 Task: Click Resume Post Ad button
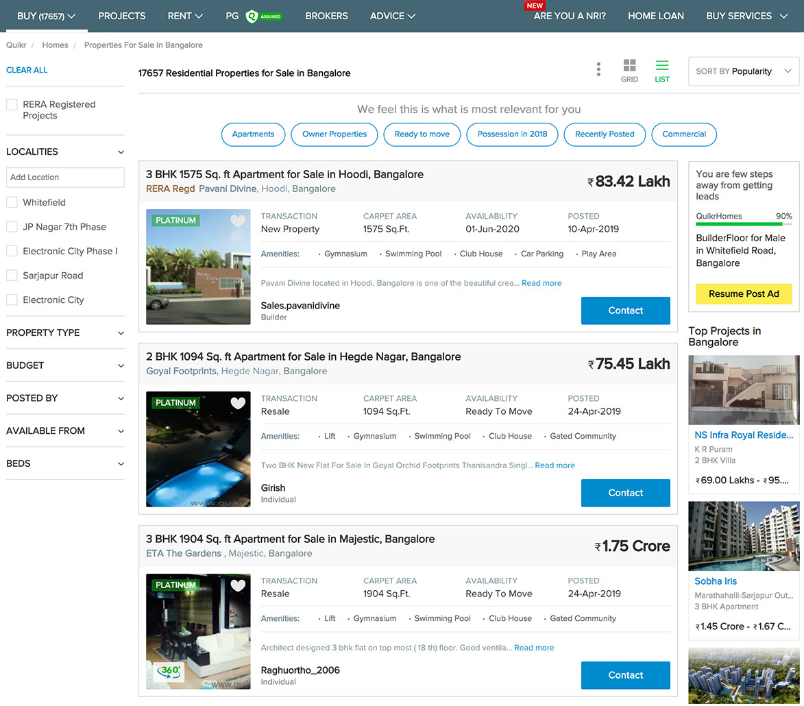(x=743, y=294)
